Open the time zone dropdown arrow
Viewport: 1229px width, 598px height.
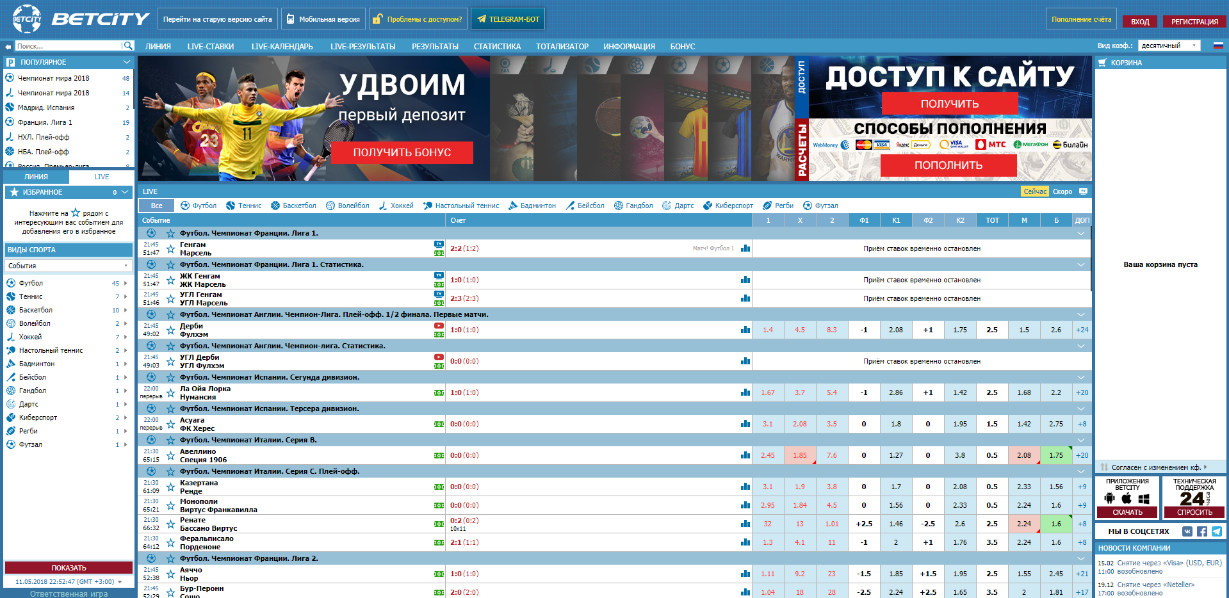coord(120,582)
